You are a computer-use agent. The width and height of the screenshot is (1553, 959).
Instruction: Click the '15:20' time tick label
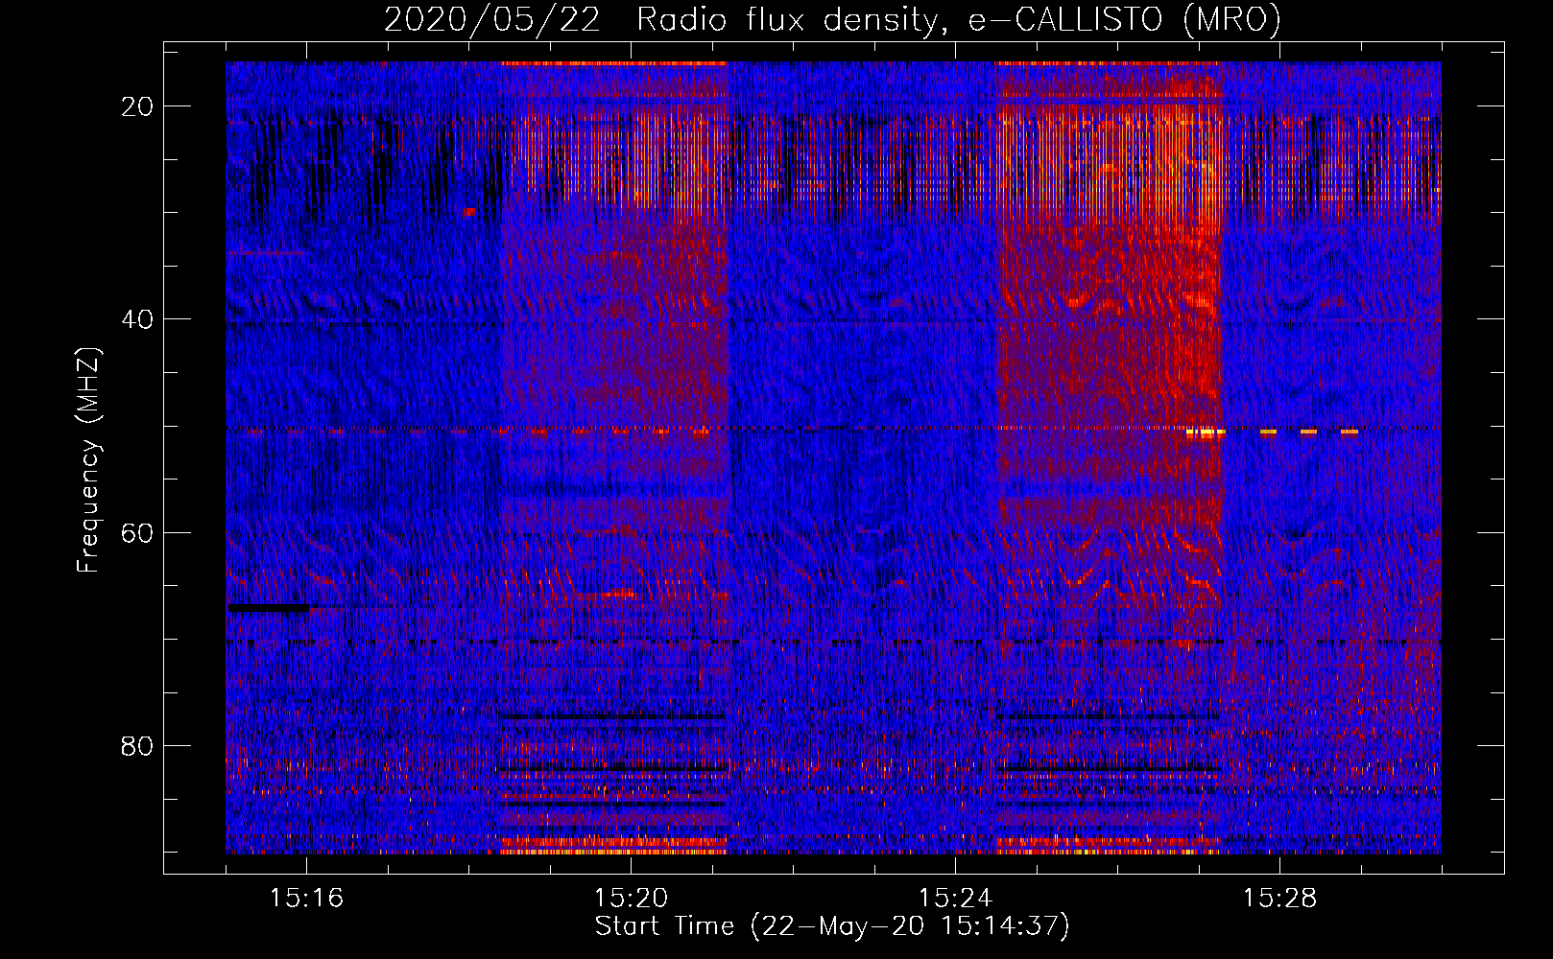pos(632,899)
